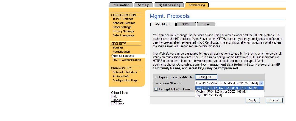296x121 pixels.
Task: Open the Other sub-tab
Action: tap(206, 24)
